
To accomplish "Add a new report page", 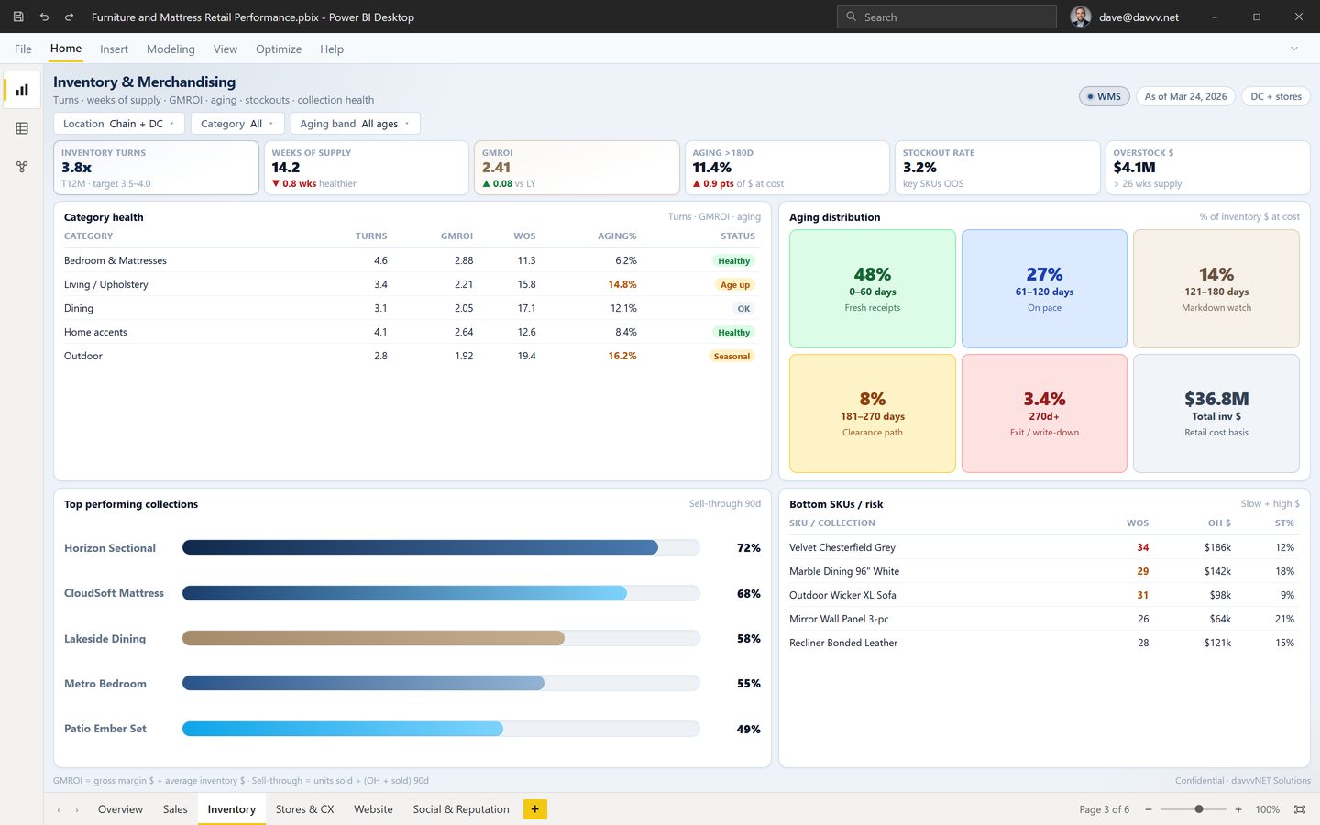I will pos(535,809).
